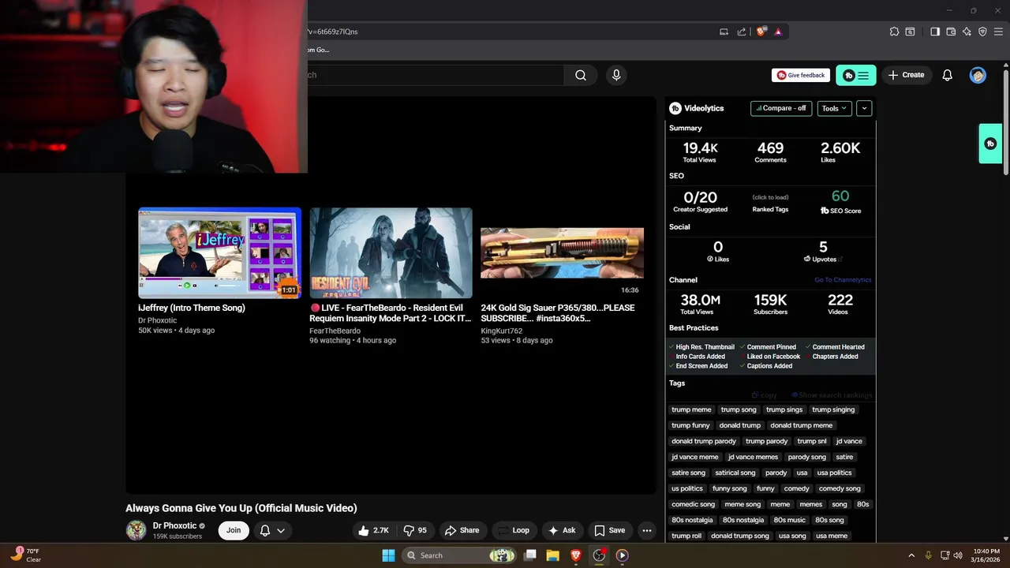Open the iJeffrey (Intro Theme Song) thumbnail

(x=219, y=253)
